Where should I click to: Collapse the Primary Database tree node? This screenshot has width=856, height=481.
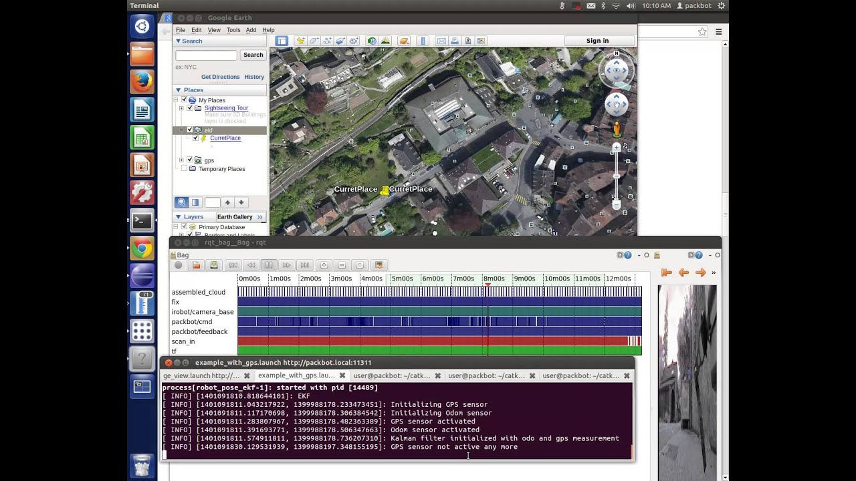[x=176, y=227]
